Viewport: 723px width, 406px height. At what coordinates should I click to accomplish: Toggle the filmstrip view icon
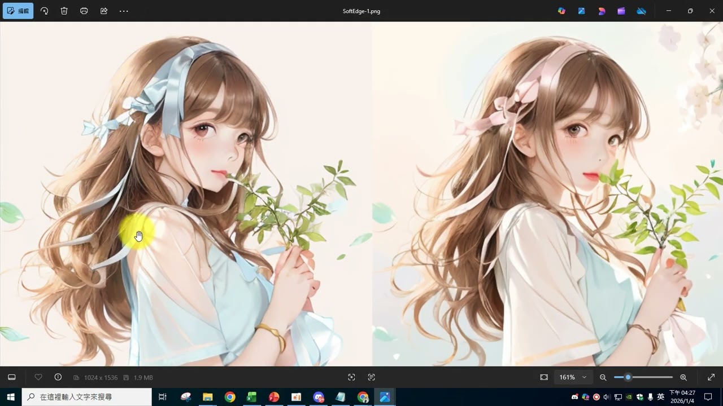pos(12,377)
